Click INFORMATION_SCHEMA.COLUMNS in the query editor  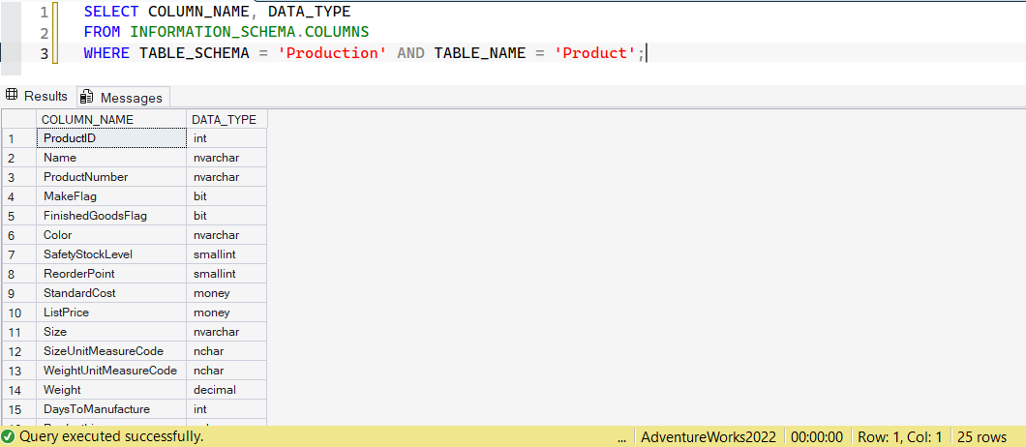(250, 31)
